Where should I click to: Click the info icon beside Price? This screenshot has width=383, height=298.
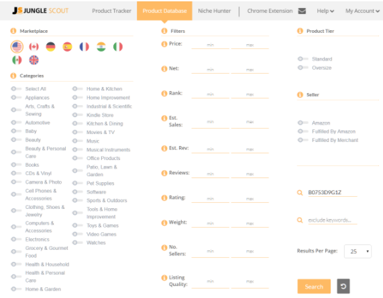164,44
